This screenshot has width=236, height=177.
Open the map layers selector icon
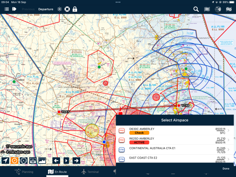click(x=207, y=9)
